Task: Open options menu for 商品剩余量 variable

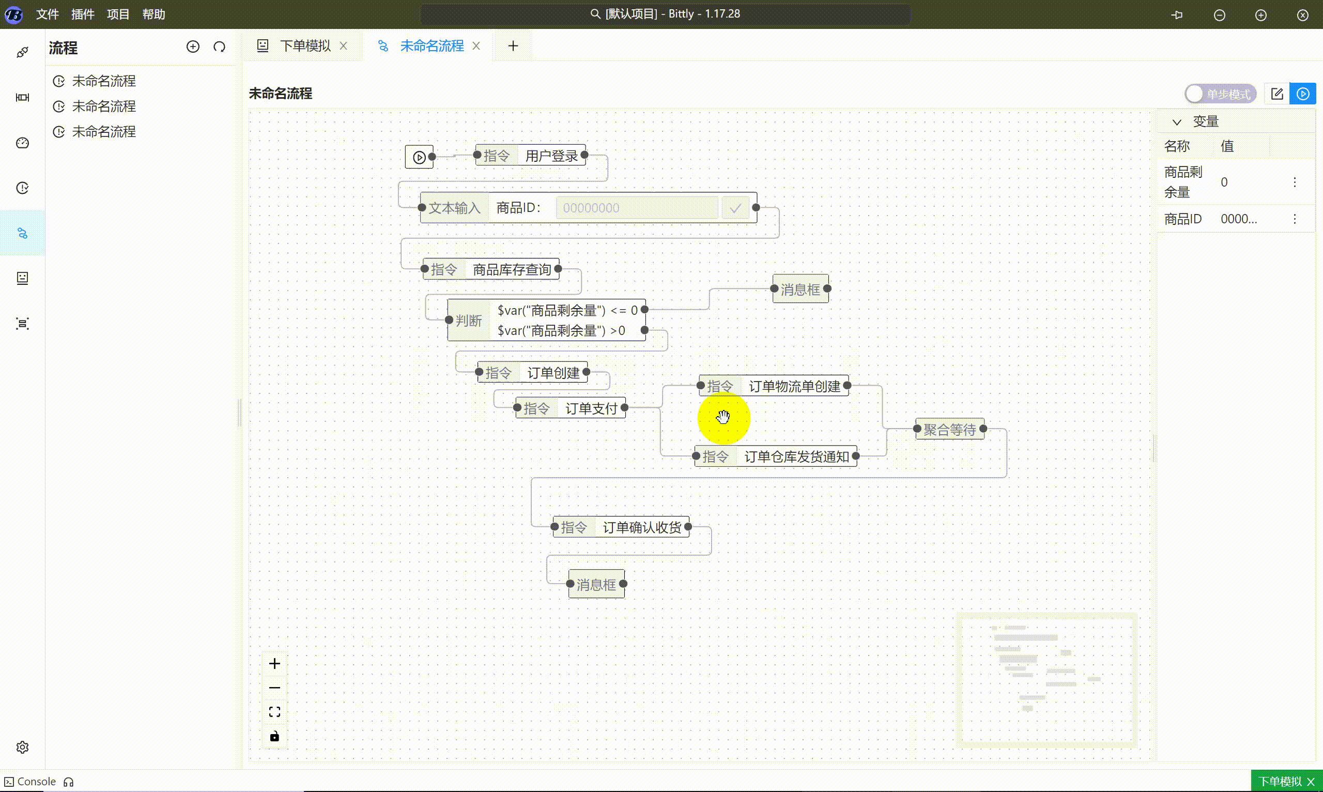Action: [1294, 182]
